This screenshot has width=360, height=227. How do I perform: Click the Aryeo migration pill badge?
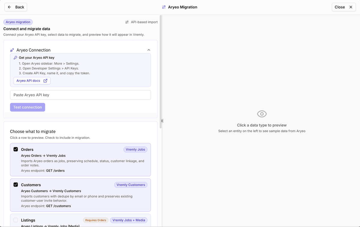click(18, 22)
